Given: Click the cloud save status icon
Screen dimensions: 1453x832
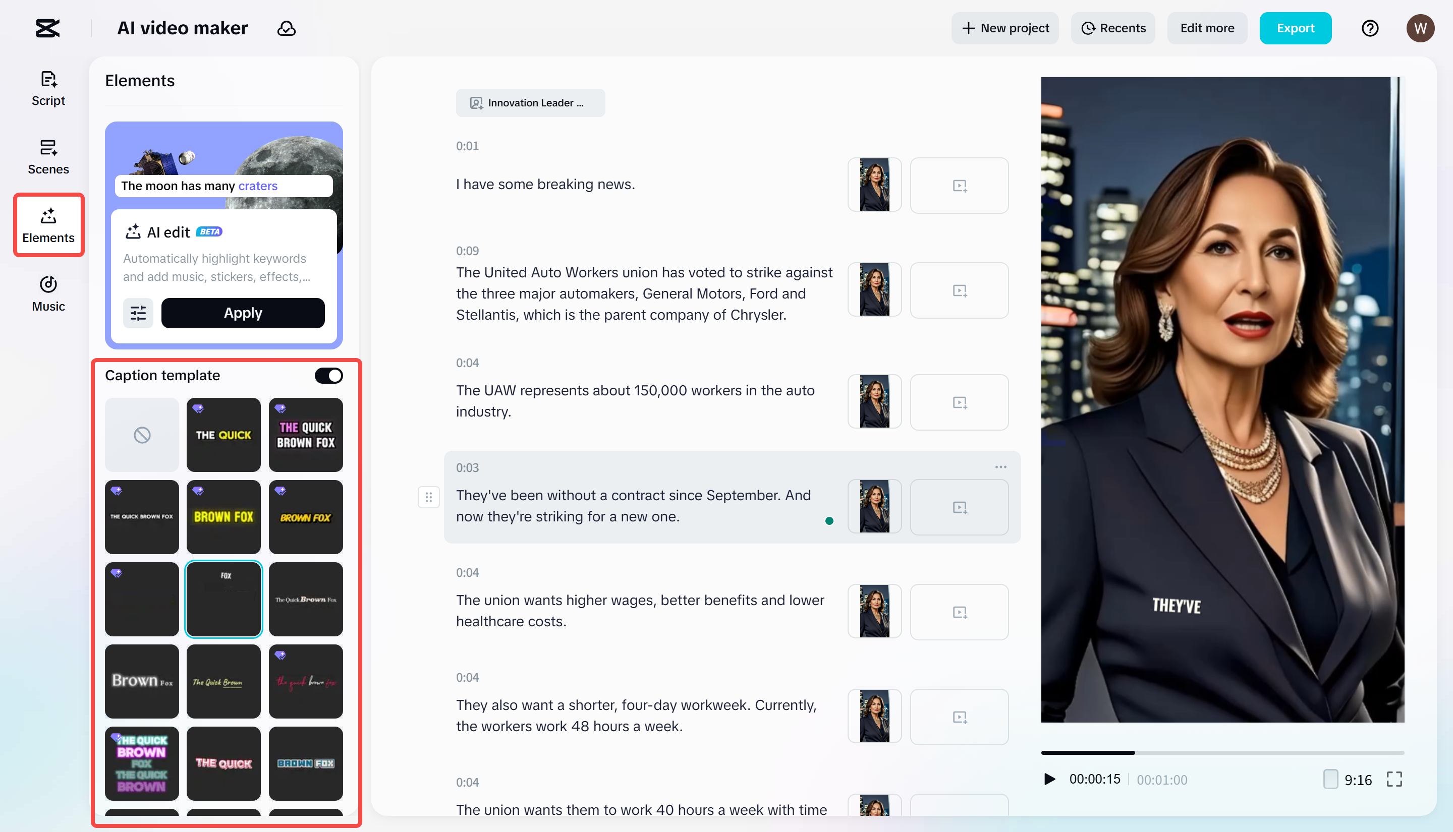Looking at the screenshot, I should pyautogui.click(x=287, y=28).
